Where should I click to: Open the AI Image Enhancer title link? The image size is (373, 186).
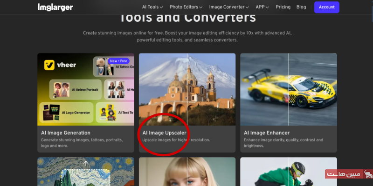coord(266,133)
